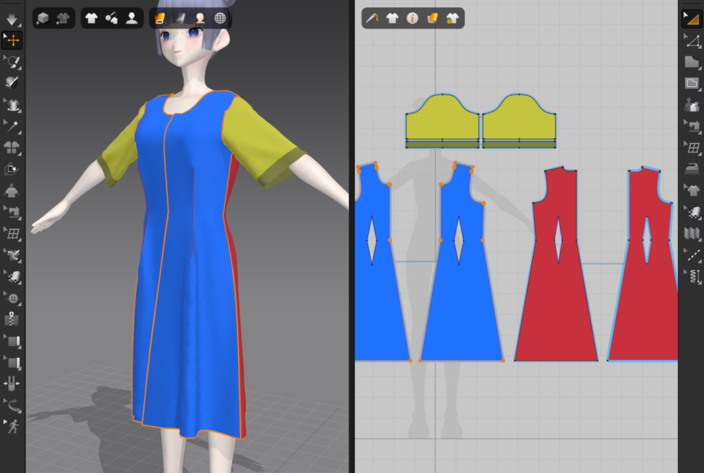
Task: Select the 2D sewing machine tool
Action: [x=692, y=126]
